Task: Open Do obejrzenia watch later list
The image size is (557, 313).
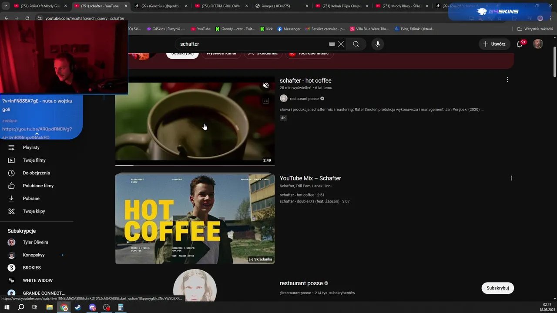Action: [37, 173]
